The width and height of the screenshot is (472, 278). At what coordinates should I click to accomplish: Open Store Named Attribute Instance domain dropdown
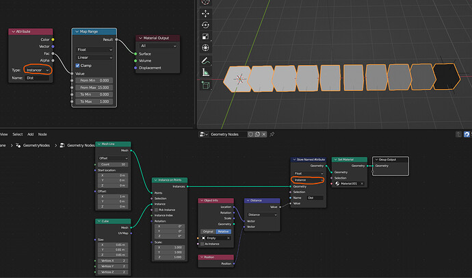(x=309, y=180)
